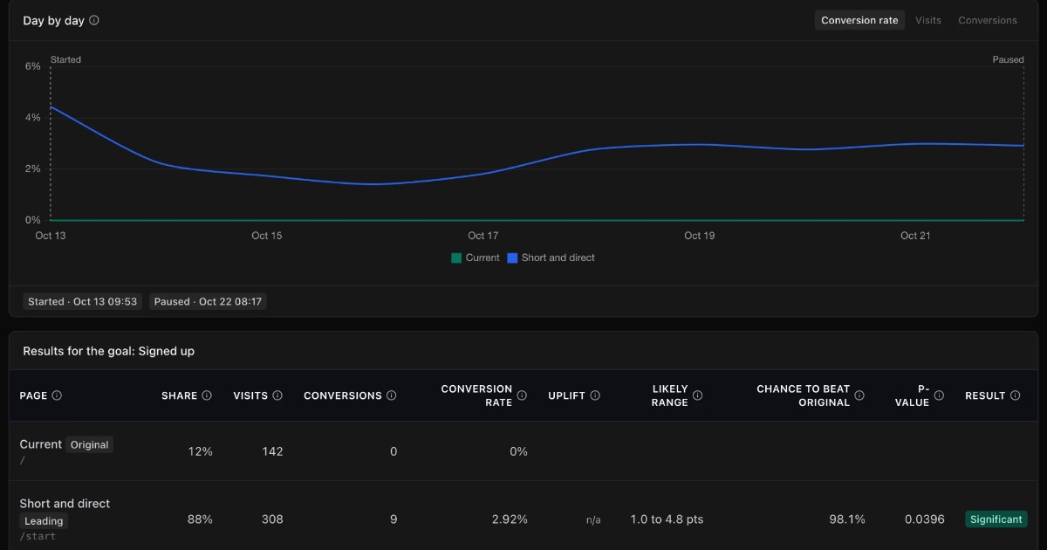Click the Leading badge under Short and direct

44,521
